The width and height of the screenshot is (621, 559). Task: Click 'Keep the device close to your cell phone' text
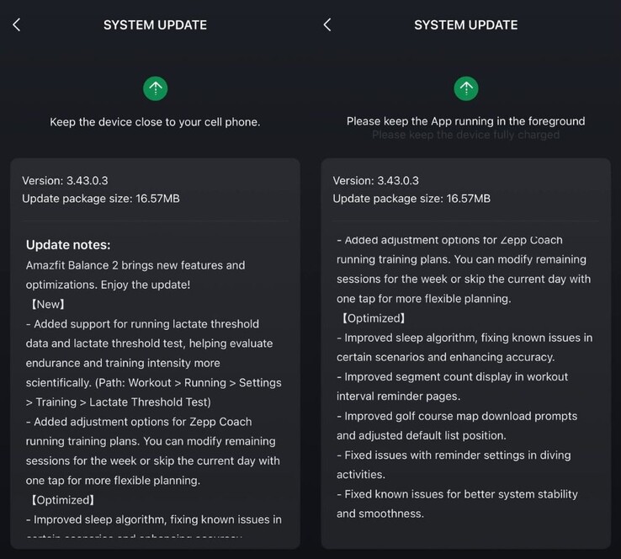(155, 122)
